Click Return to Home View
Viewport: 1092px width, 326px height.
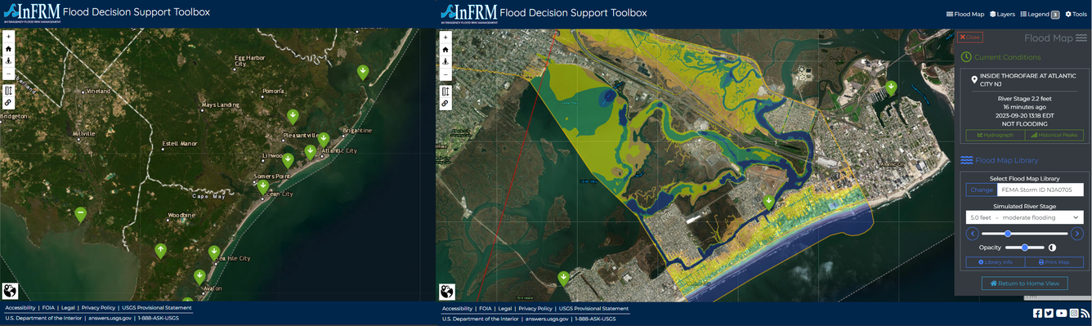[x=1024, y=284]
